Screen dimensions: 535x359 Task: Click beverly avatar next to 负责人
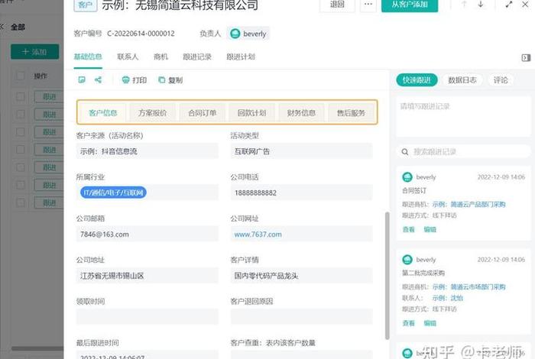235,34
